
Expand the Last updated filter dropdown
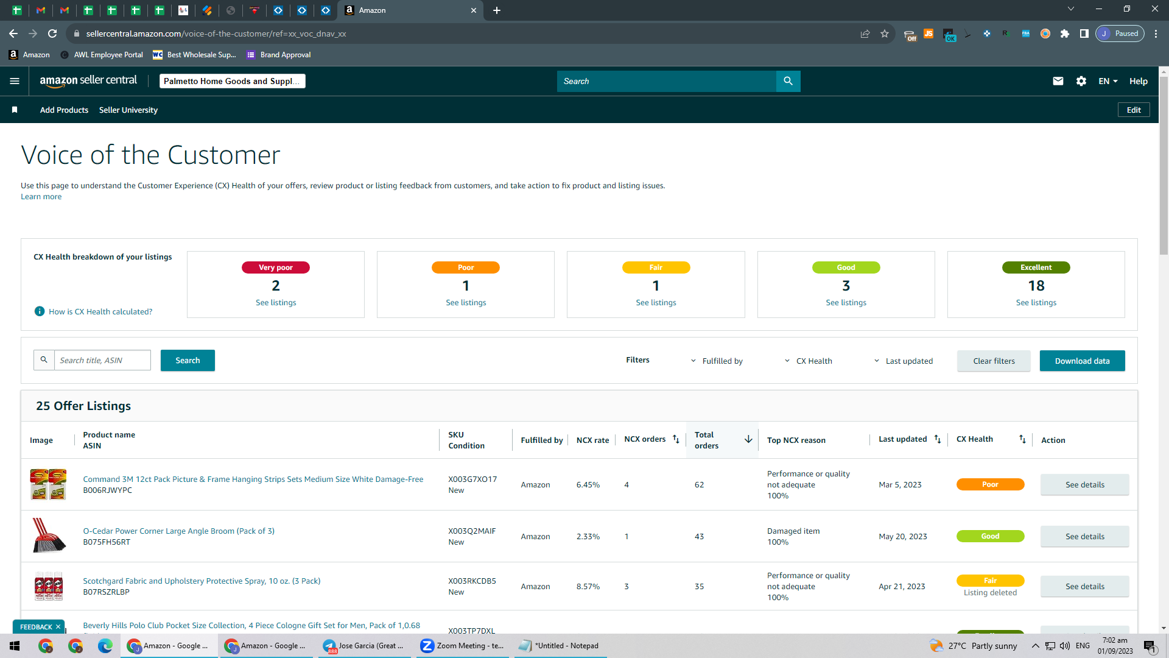(x=904, y=361)
